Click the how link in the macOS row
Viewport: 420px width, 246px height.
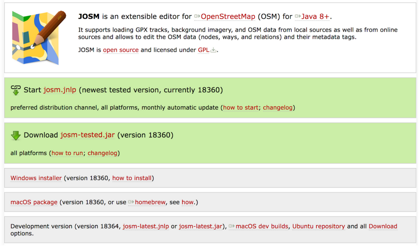[x=187, y=202]
